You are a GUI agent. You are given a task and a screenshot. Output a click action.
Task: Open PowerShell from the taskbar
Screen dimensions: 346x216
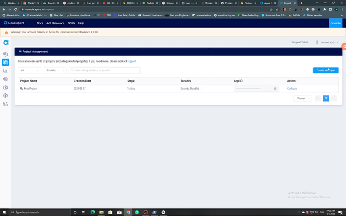(155, 212)
